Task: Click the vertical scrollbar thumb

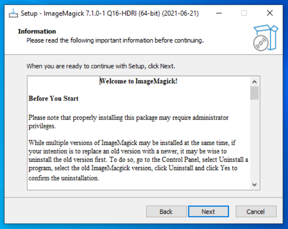Action: click(x=254, y=93)
